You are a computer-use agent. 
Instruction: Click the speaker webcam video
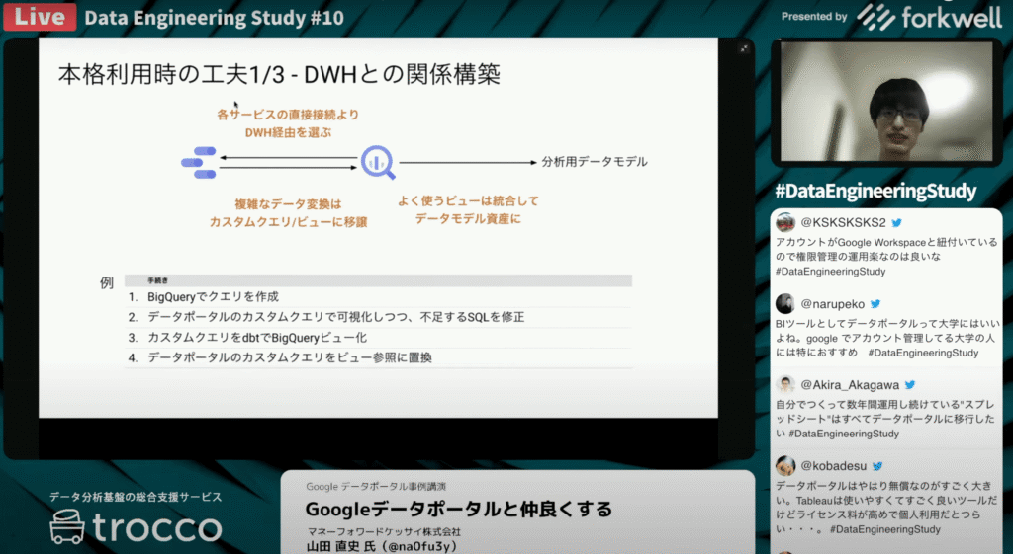(x=885, y=104)
